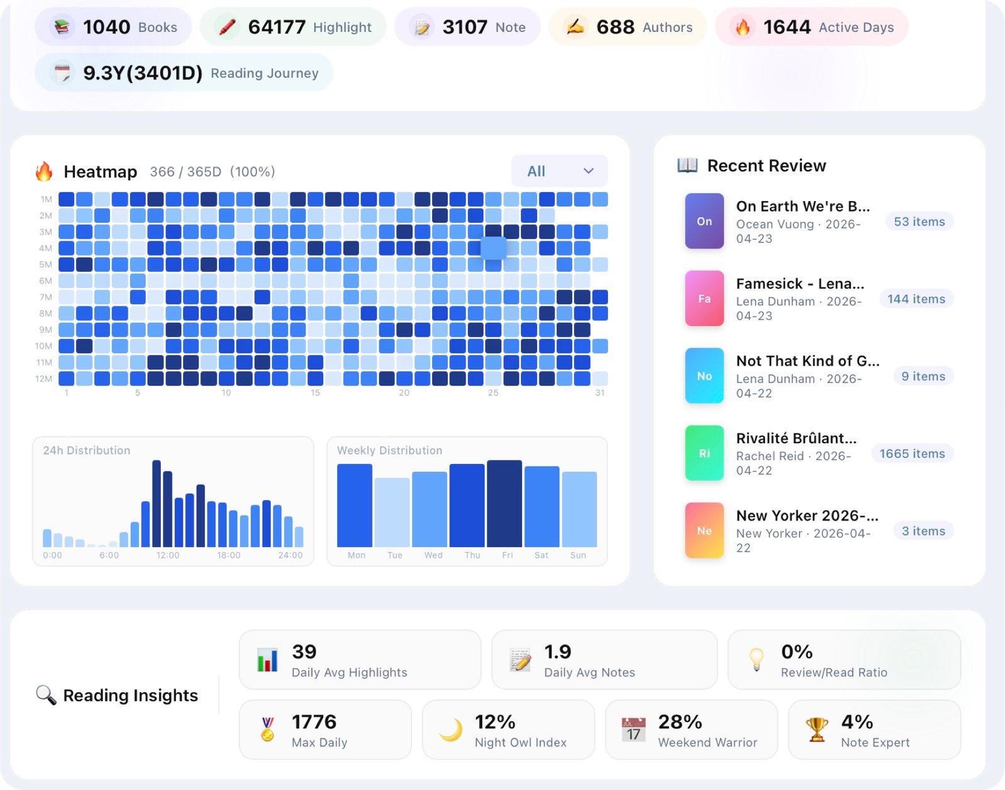Select the green Ri book cover thumbnail

pyautogui.click(x=704, y=453)
